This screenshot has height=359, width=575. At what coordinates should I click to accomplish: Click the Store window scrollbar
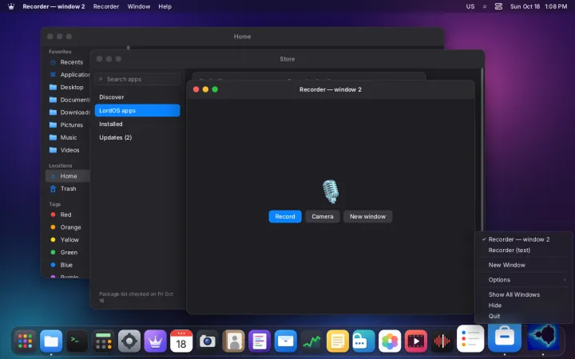482,150
